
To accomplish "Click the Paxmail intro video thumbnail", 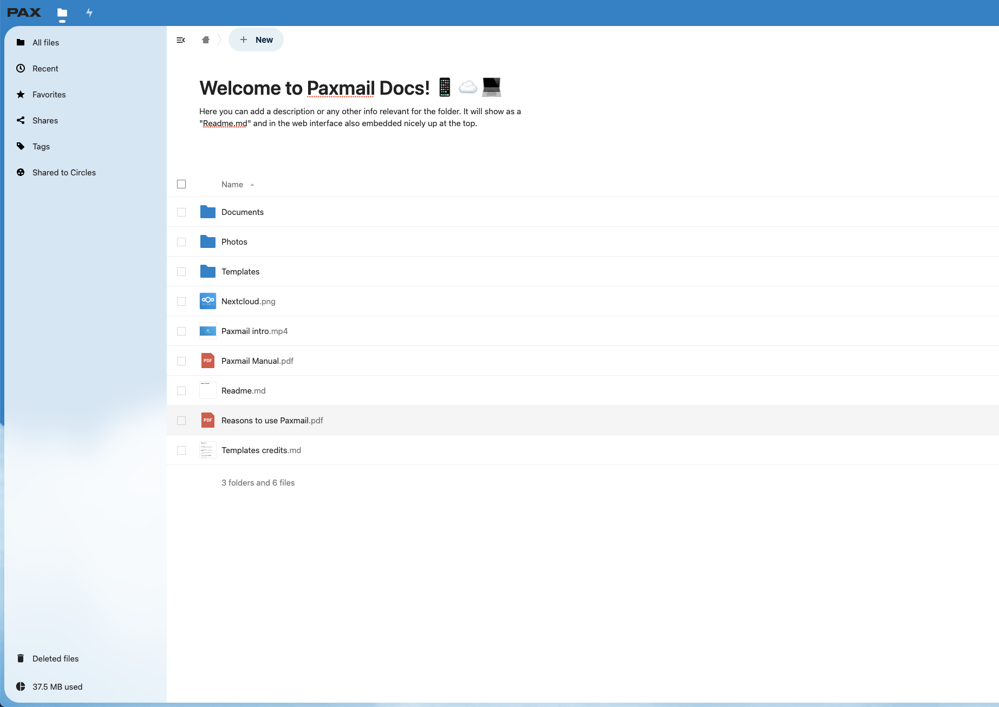I will coord(208,331).
